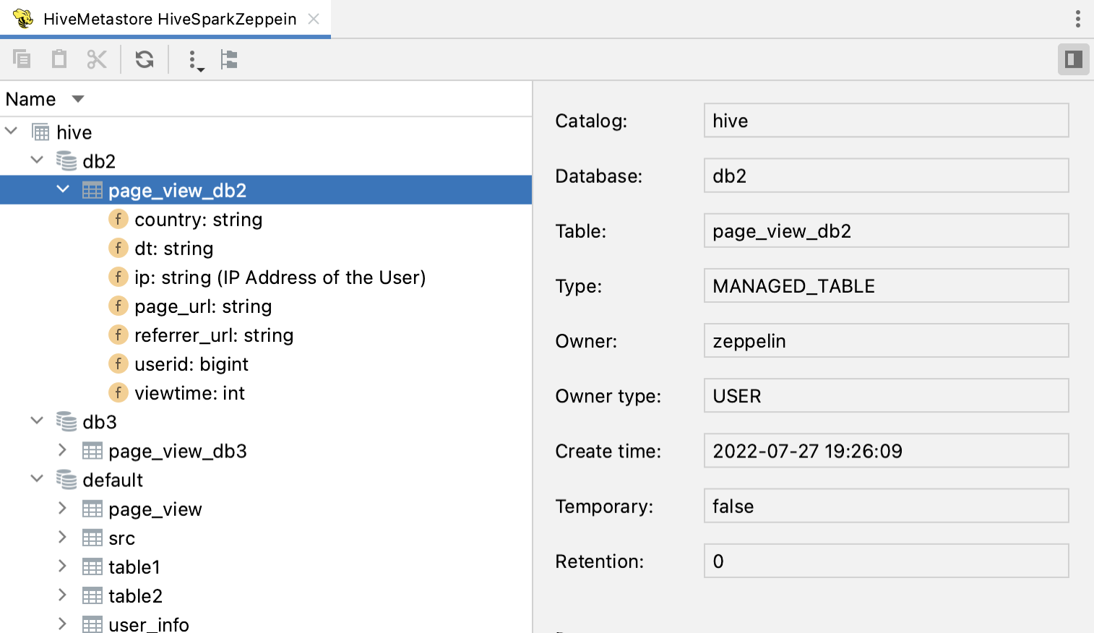Open the kebab menu at top right
Image resolution: width=1094 pixels, height=633 pixels.
click(1077, 19)
